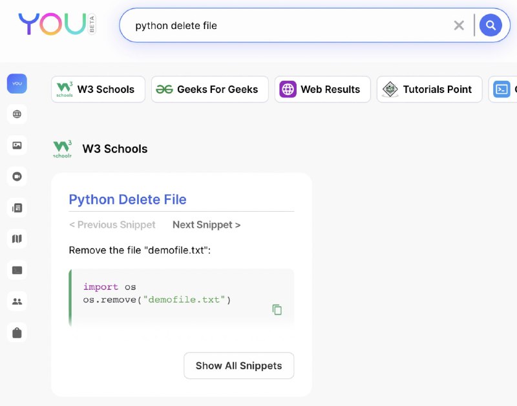
Task: Open the Python Delete File link
Action: [127, 199]
